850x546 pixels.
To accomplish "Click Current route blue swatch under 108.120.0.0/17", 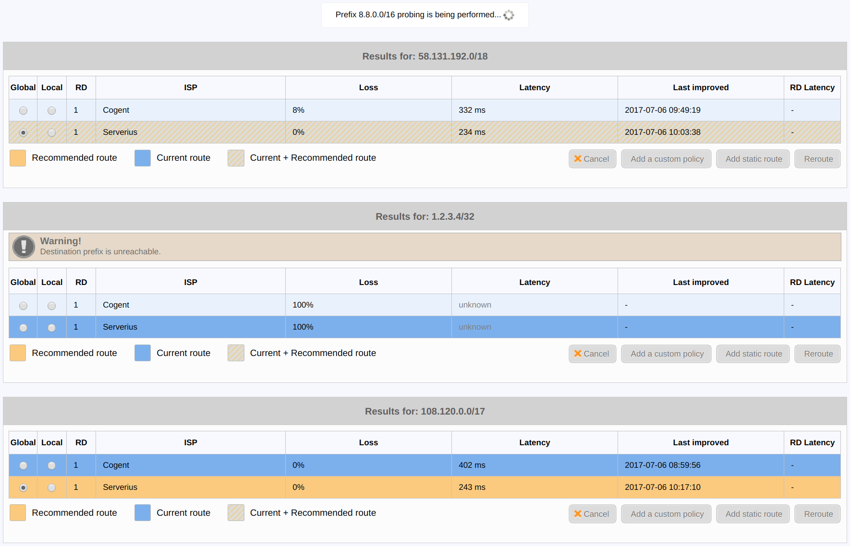I will tap(143, 513).
